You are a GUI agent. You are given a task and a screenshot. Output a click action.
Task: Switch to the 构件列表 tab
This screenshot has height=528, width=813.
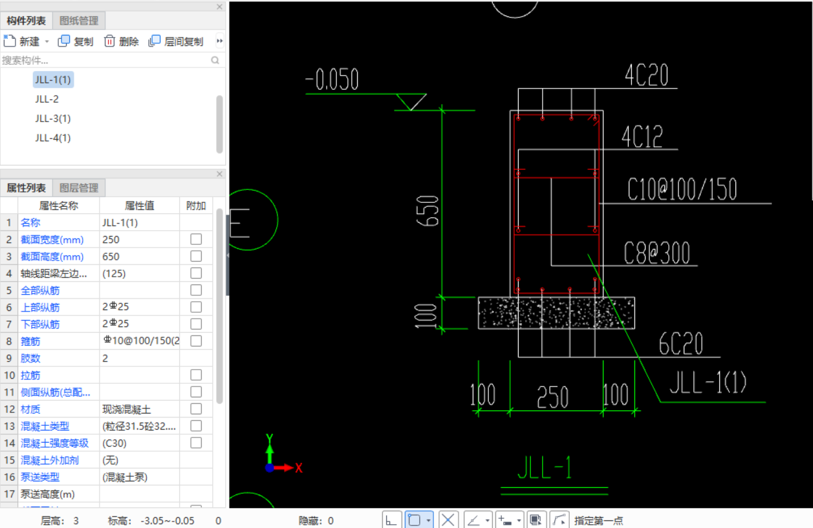[x=27, y=21]
